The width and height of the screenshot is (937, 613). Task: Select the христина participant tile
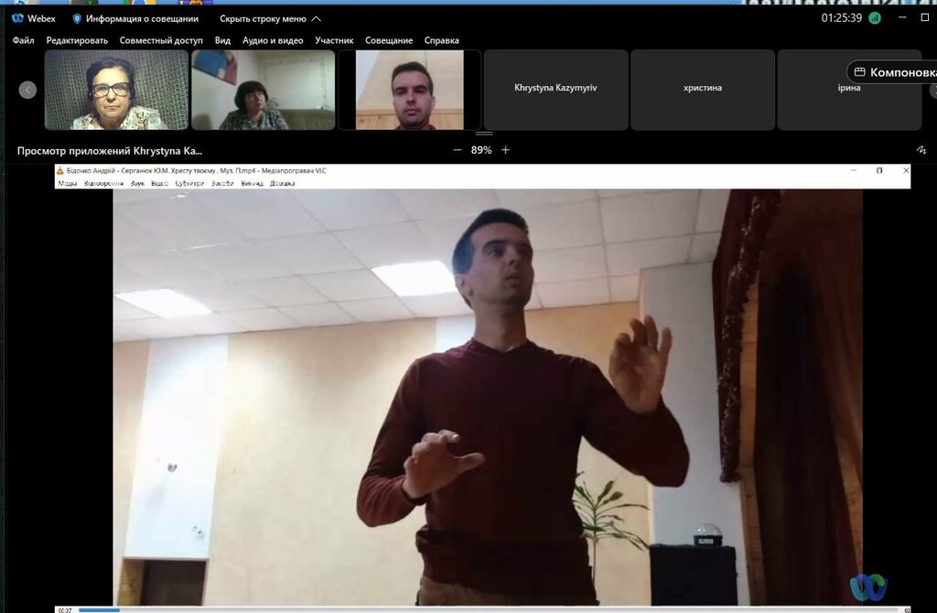(x=702, y=89)
